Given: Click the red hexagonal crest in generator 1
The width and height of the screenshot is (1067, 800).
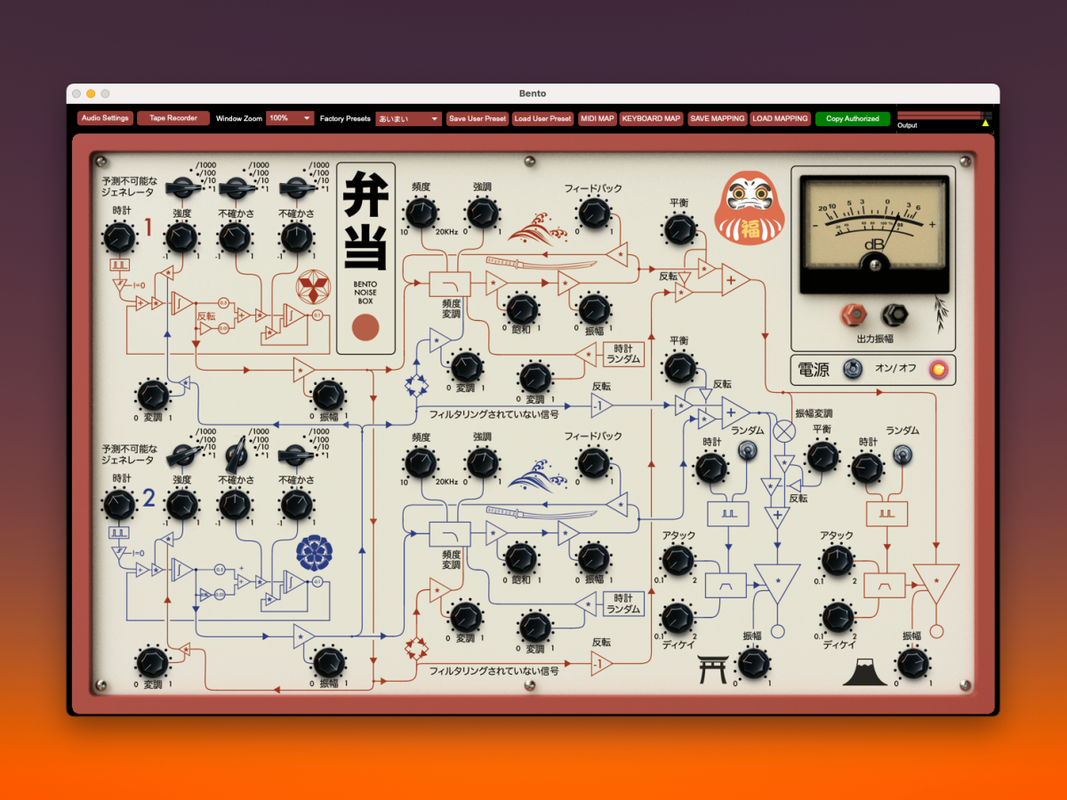Looking at the screenshot, I should tap(312, 287).
